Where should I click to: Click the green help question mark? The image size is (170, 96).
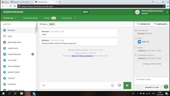(x=166, y=86)
